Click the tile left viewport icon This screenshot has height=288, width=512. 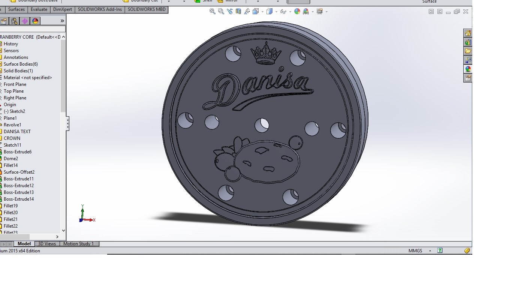431,12
